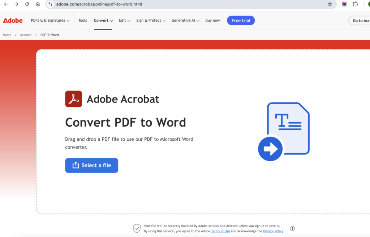Click the drag and drop description text

tap(129, 143)
